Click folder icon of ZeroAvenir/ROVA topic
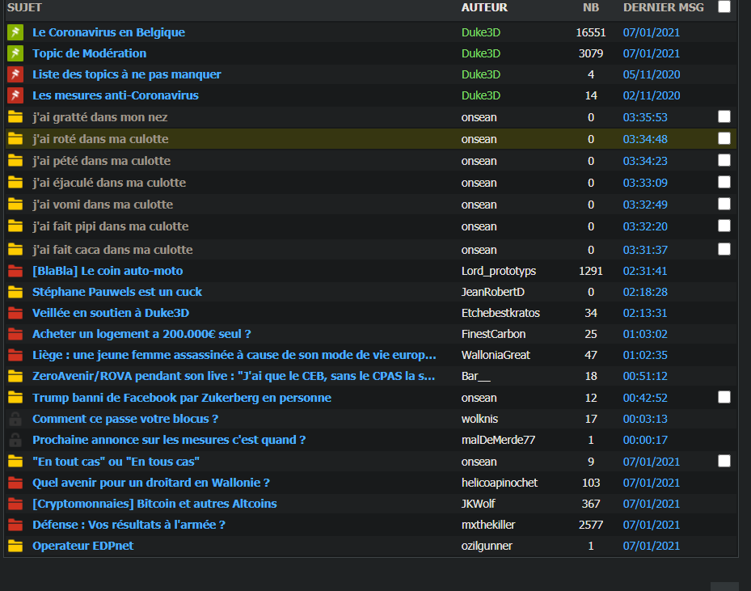The image size is (751, 591). pos(15,377)
